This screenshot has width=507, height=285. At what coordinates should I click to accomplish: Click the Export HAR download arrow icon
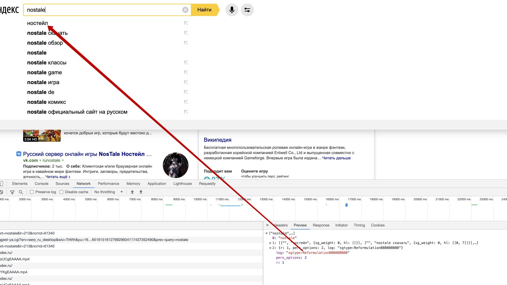tap(141, 192)
